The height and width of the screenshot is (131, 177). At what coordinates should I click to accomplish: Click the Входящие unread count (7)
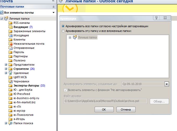[31, 27]
